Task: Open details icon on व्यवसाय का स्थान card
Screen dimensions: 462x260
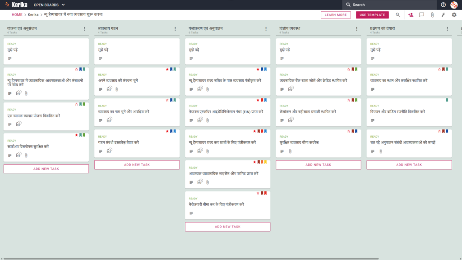Action: (373, 89)
